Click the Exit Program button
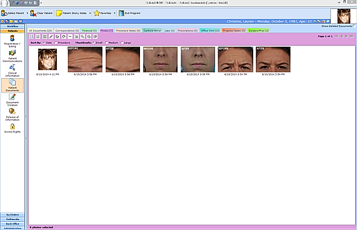The width and height of the screenshot is (357, 230). tap(129, 13)
